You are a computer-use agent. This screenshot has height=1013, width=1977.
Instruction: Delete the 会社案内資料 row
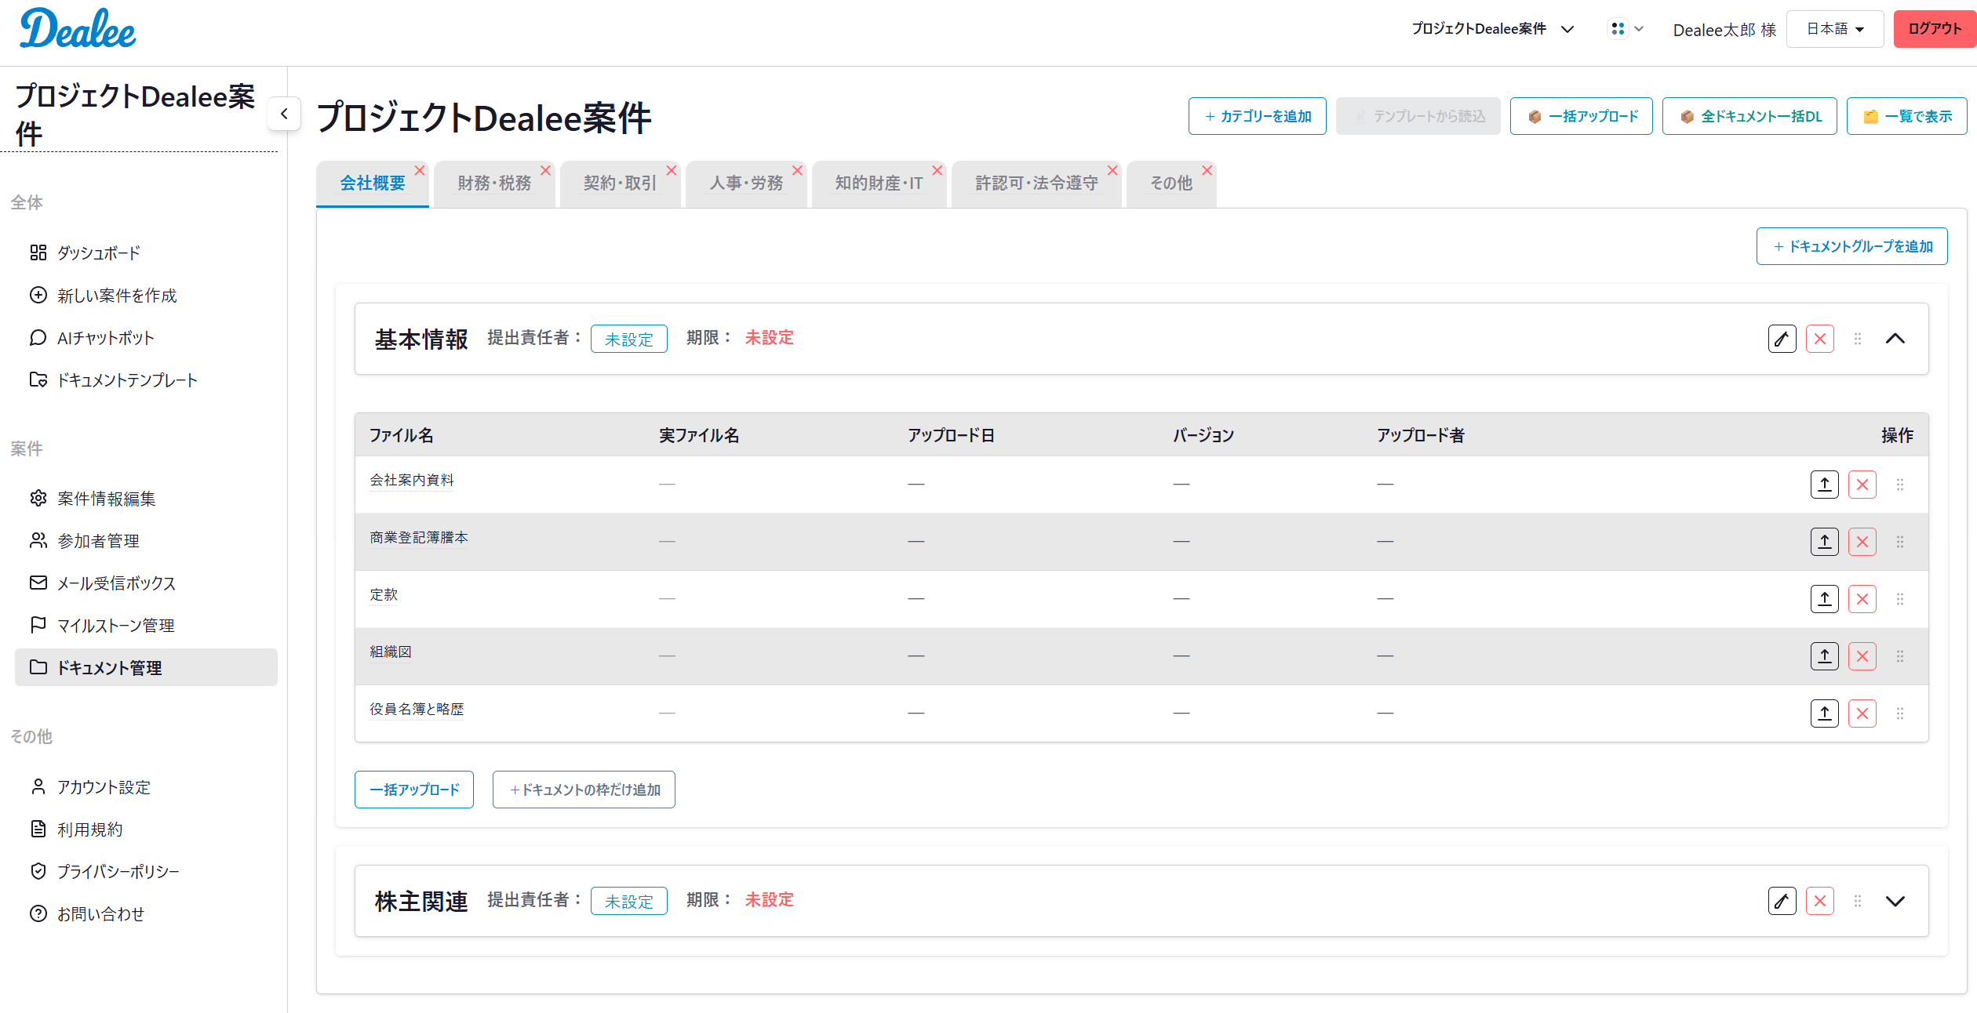point(1862,485)
